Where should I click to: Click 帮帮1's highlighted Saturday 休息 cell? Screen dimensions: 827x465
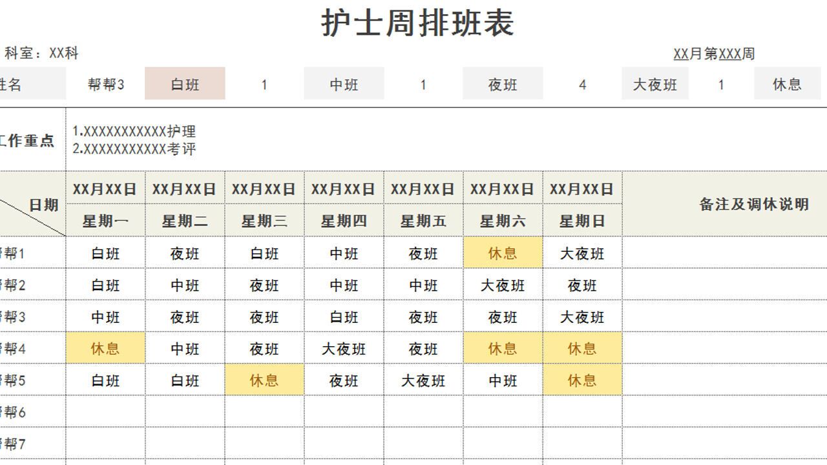503,253
